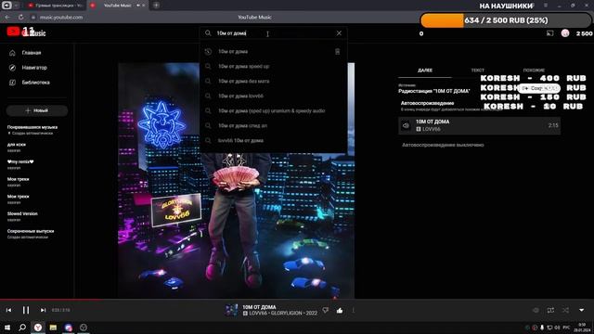Reload the browser page
Viewport: 594px width, 334px height.
(20, 17)
